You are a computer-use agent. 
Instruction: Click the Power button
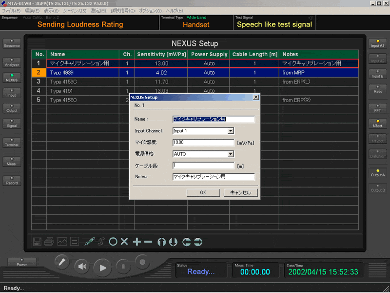pyautogui.click(x=22, y=262)
